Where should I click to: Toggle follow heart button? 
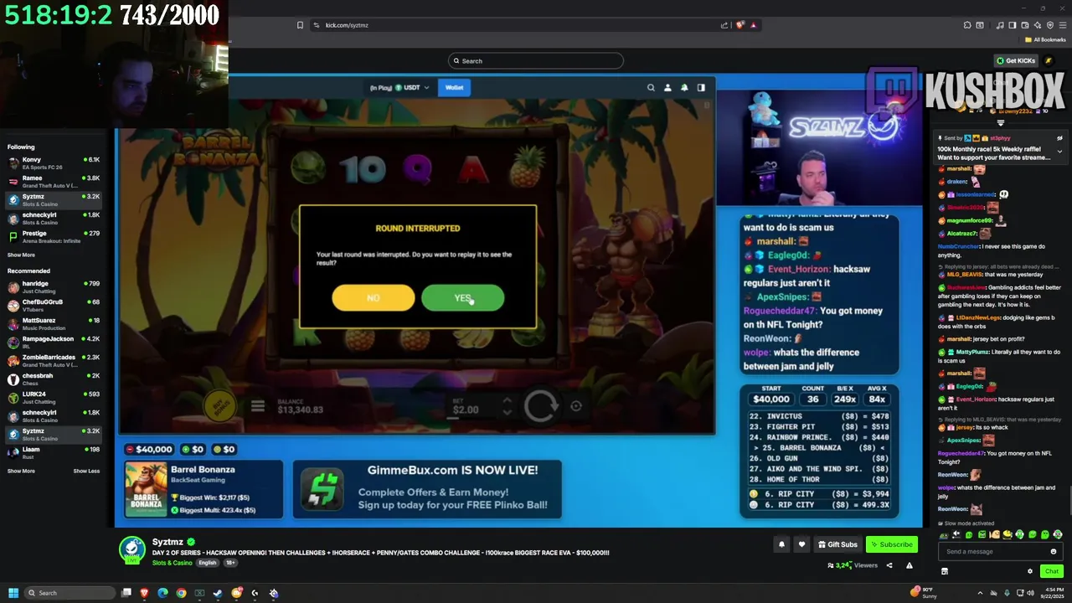(801, 544)
